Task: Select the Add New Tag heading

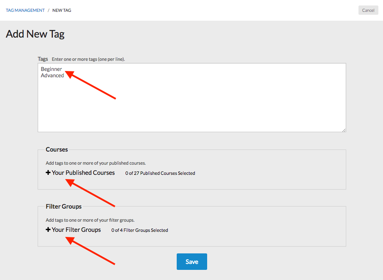Action: (35, 34)
